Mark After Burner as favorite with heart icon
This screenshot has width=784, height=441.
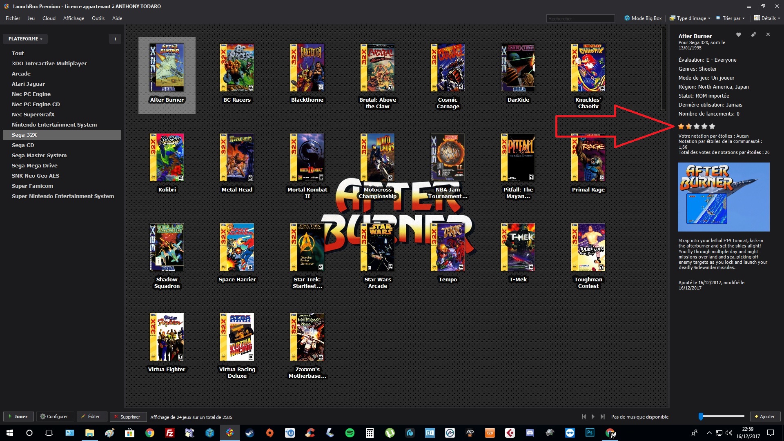(739, 35)
